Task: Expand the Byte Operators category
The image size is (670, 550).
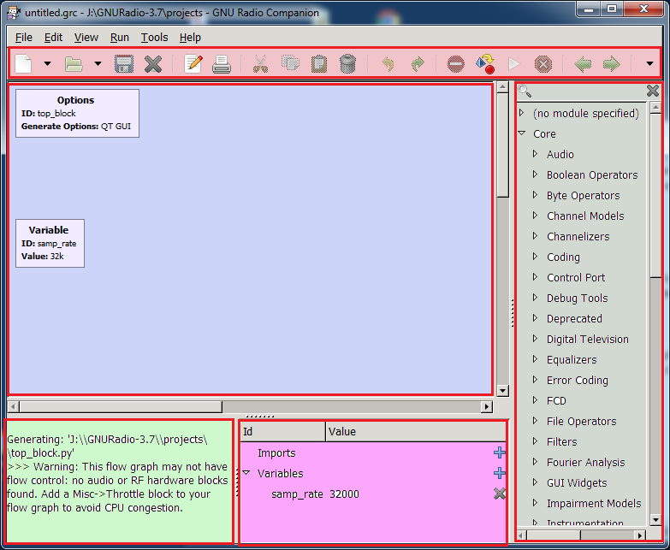Action: point(535,195)
